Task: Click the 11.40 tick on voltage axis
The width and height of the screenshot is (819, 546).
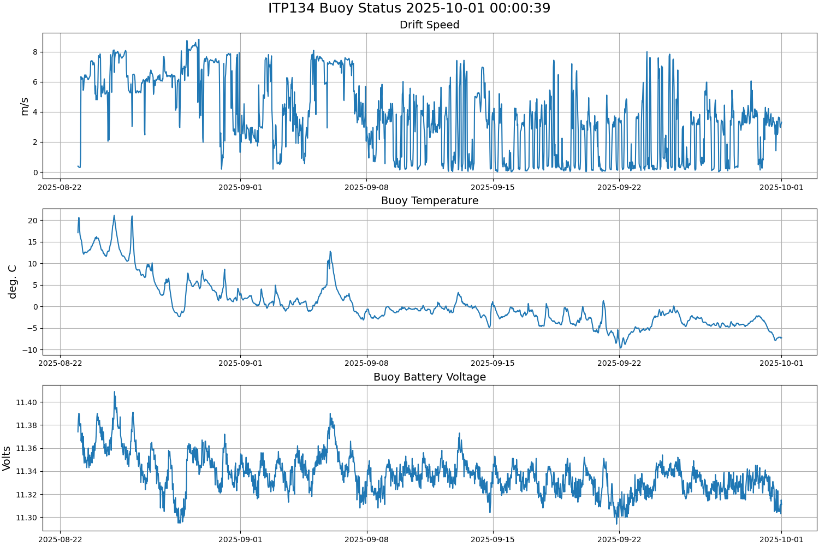Action: [x=26, y=402]
